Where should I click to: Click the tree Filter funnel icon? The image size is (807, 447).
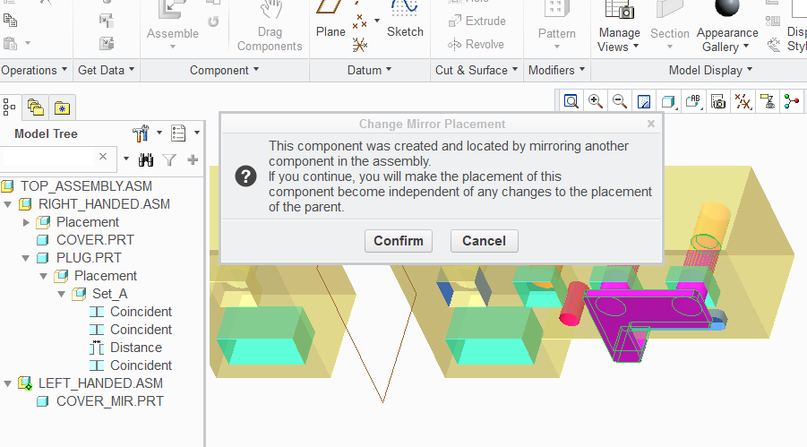pos(169,160)
